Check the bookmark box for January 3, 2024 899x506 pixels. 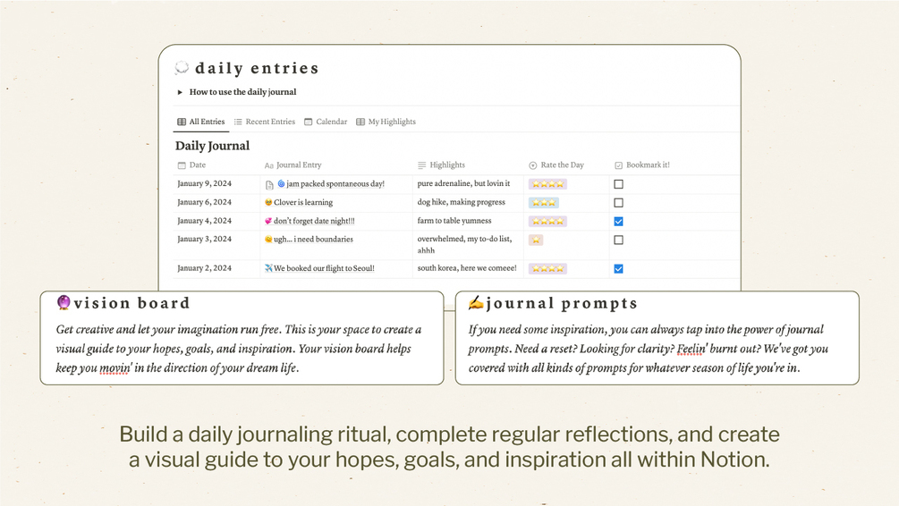point(619,240)
